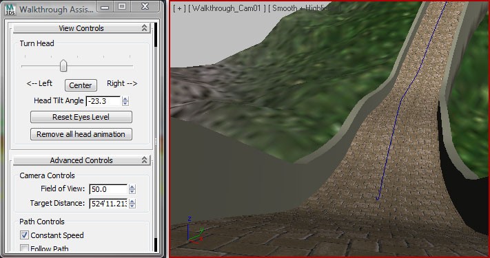Enable the Follow Path checkbox

click(24, 248)
